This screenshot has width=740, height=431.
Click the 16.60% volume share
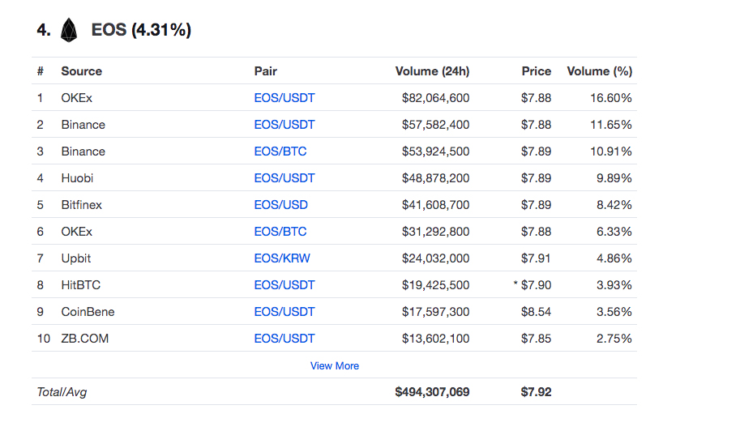610,97
